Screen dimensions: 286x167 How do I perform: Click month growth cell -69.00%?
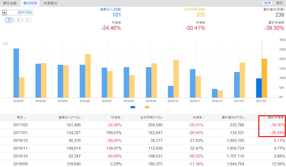click(114, 141)
